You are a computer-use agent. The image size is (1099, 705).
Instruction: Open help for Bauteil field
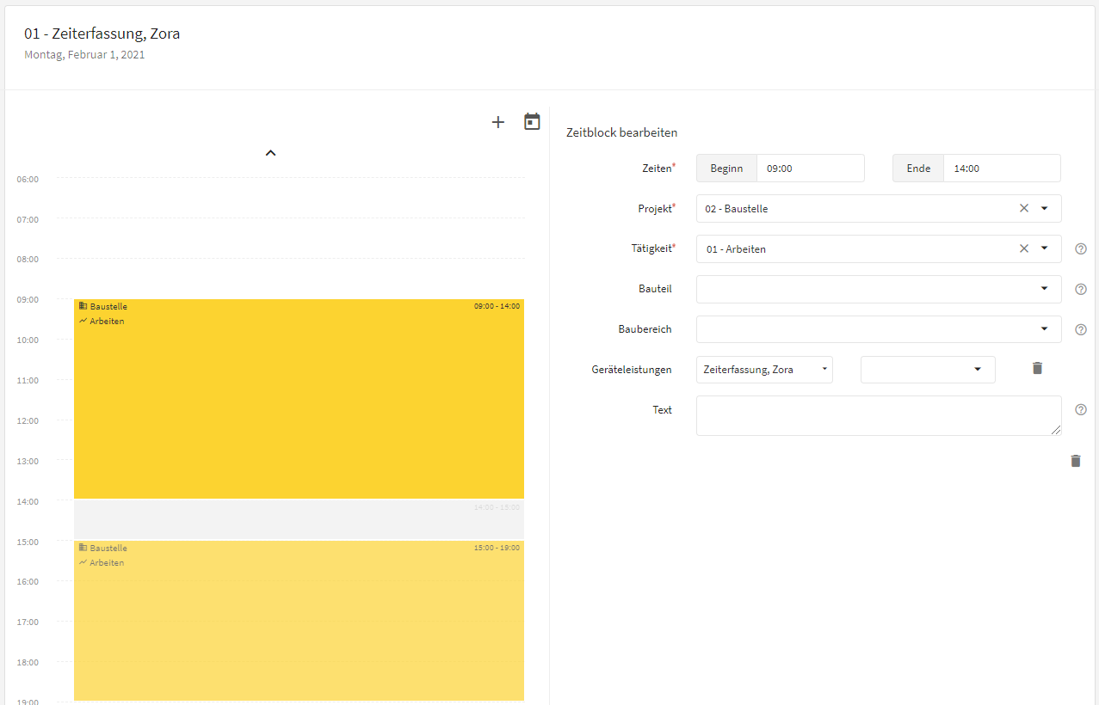[1081, 289]
